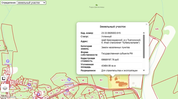Click the status value 'Учтенный'

pos(106,37)
